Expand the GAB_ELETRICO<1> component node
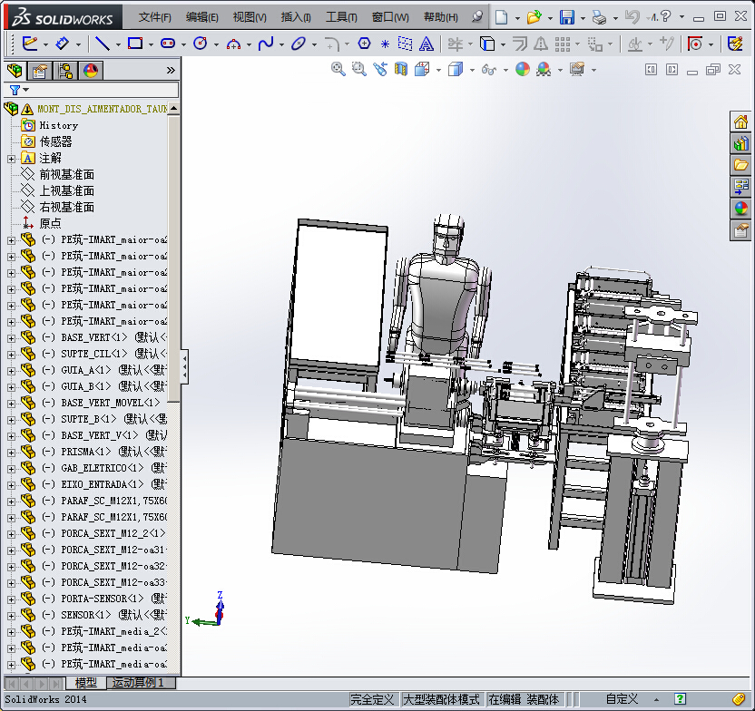Screen dimensions: 755x711 (11, 468)
